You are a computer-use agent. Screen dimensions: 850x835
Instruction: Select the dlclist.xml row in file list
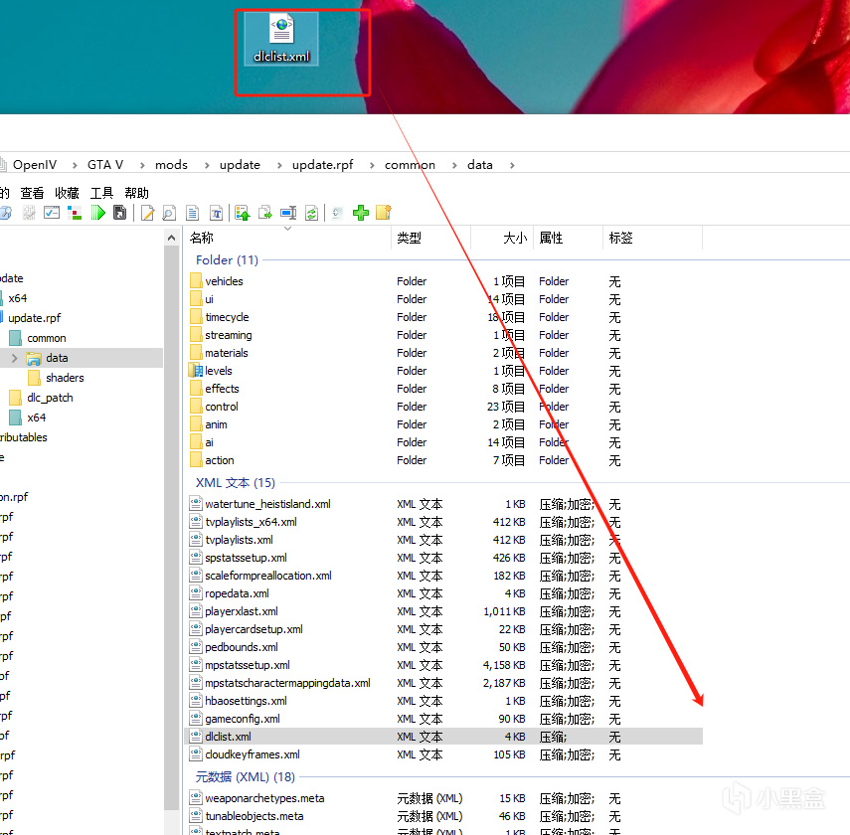(x=444, y=737)
